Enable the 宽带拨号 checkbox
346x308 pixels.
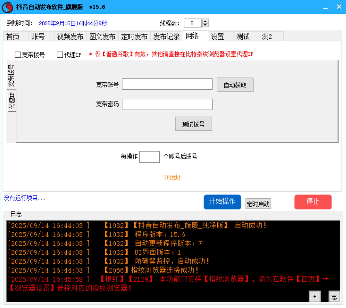pos(17,54)
